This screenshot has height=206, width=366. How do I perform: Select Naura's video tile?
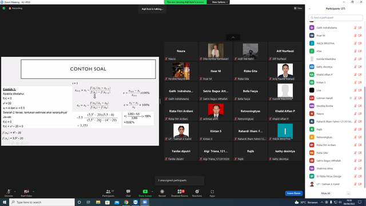coord(181,51)
